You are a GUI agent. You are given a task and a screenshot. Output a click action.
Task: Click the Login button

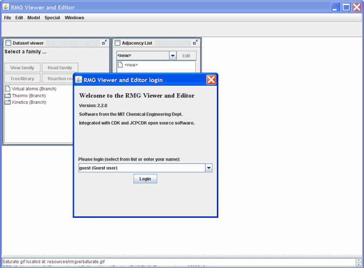click(x=145, y=179)
